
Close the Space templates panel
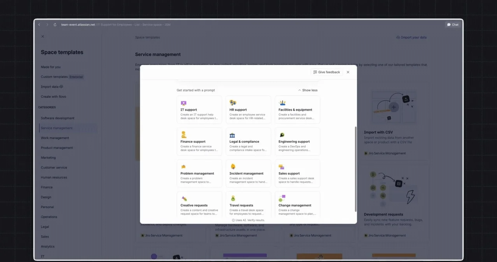[x=43, y=37]
